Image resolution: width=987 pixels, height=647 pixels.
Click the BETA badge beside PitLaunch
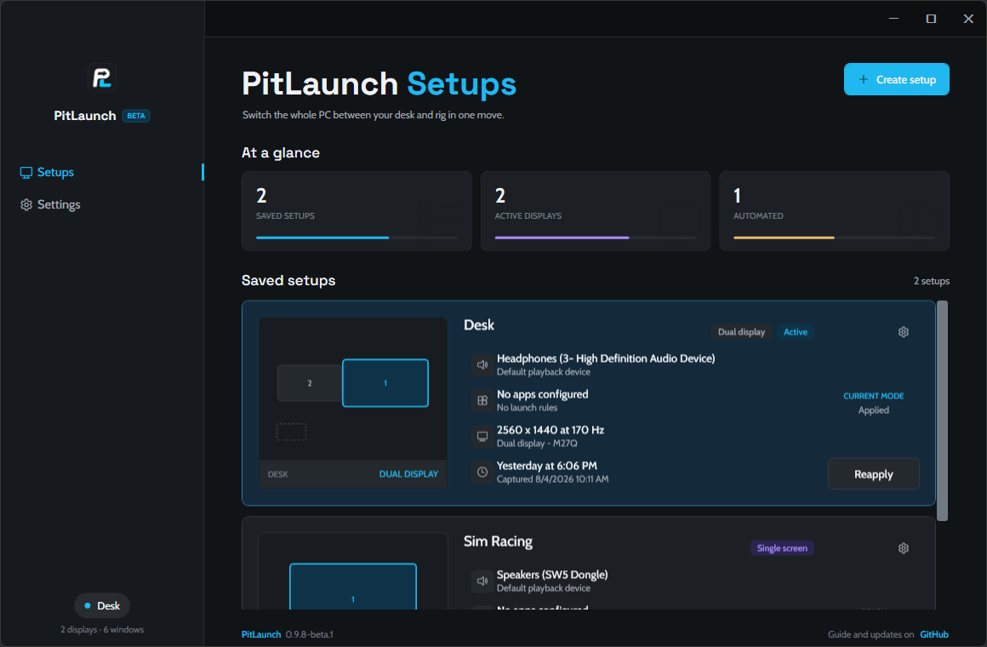136,116
